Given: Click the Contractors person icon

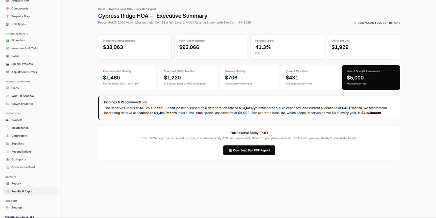Looking at the screenshot, I should 7,136.
